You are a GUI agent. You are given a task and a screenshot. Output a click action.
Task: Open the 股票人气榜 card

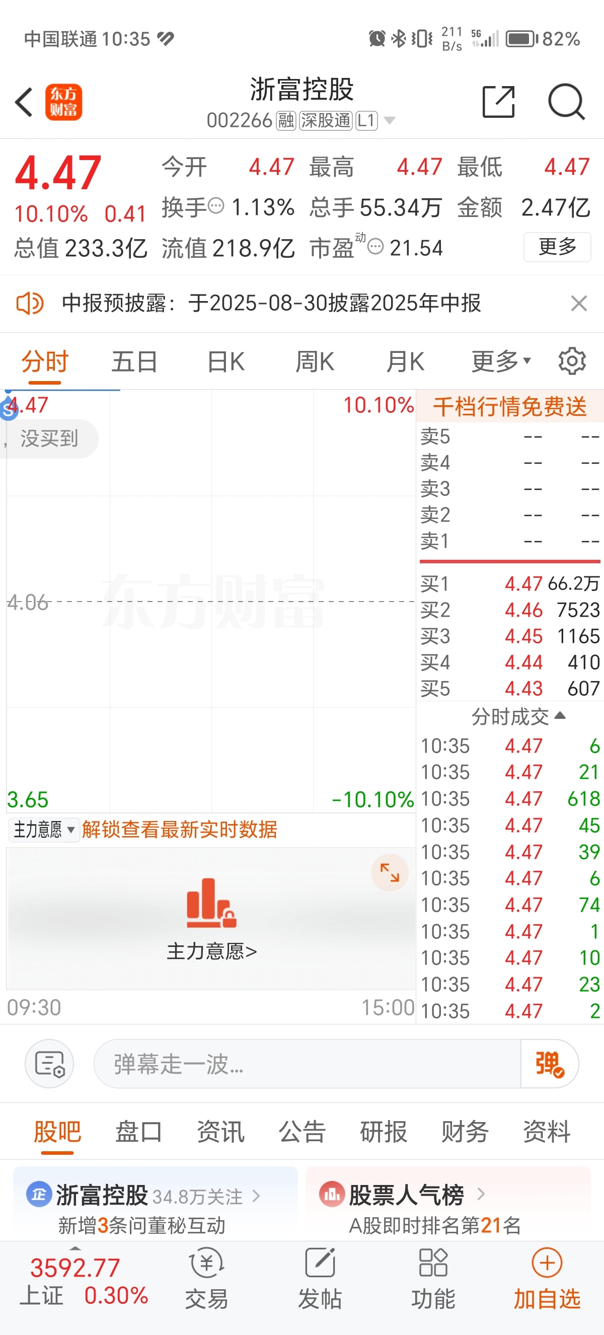point(448,1204)
